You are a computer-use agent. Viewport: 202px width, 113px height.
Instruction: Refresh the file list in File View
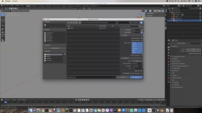tap(76, 23)
